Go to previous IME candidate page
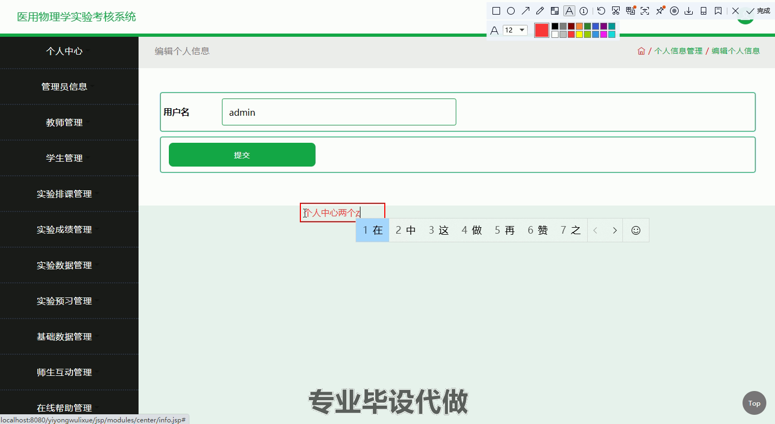Viewport: 775px width, 424px height. click(595, 230)
